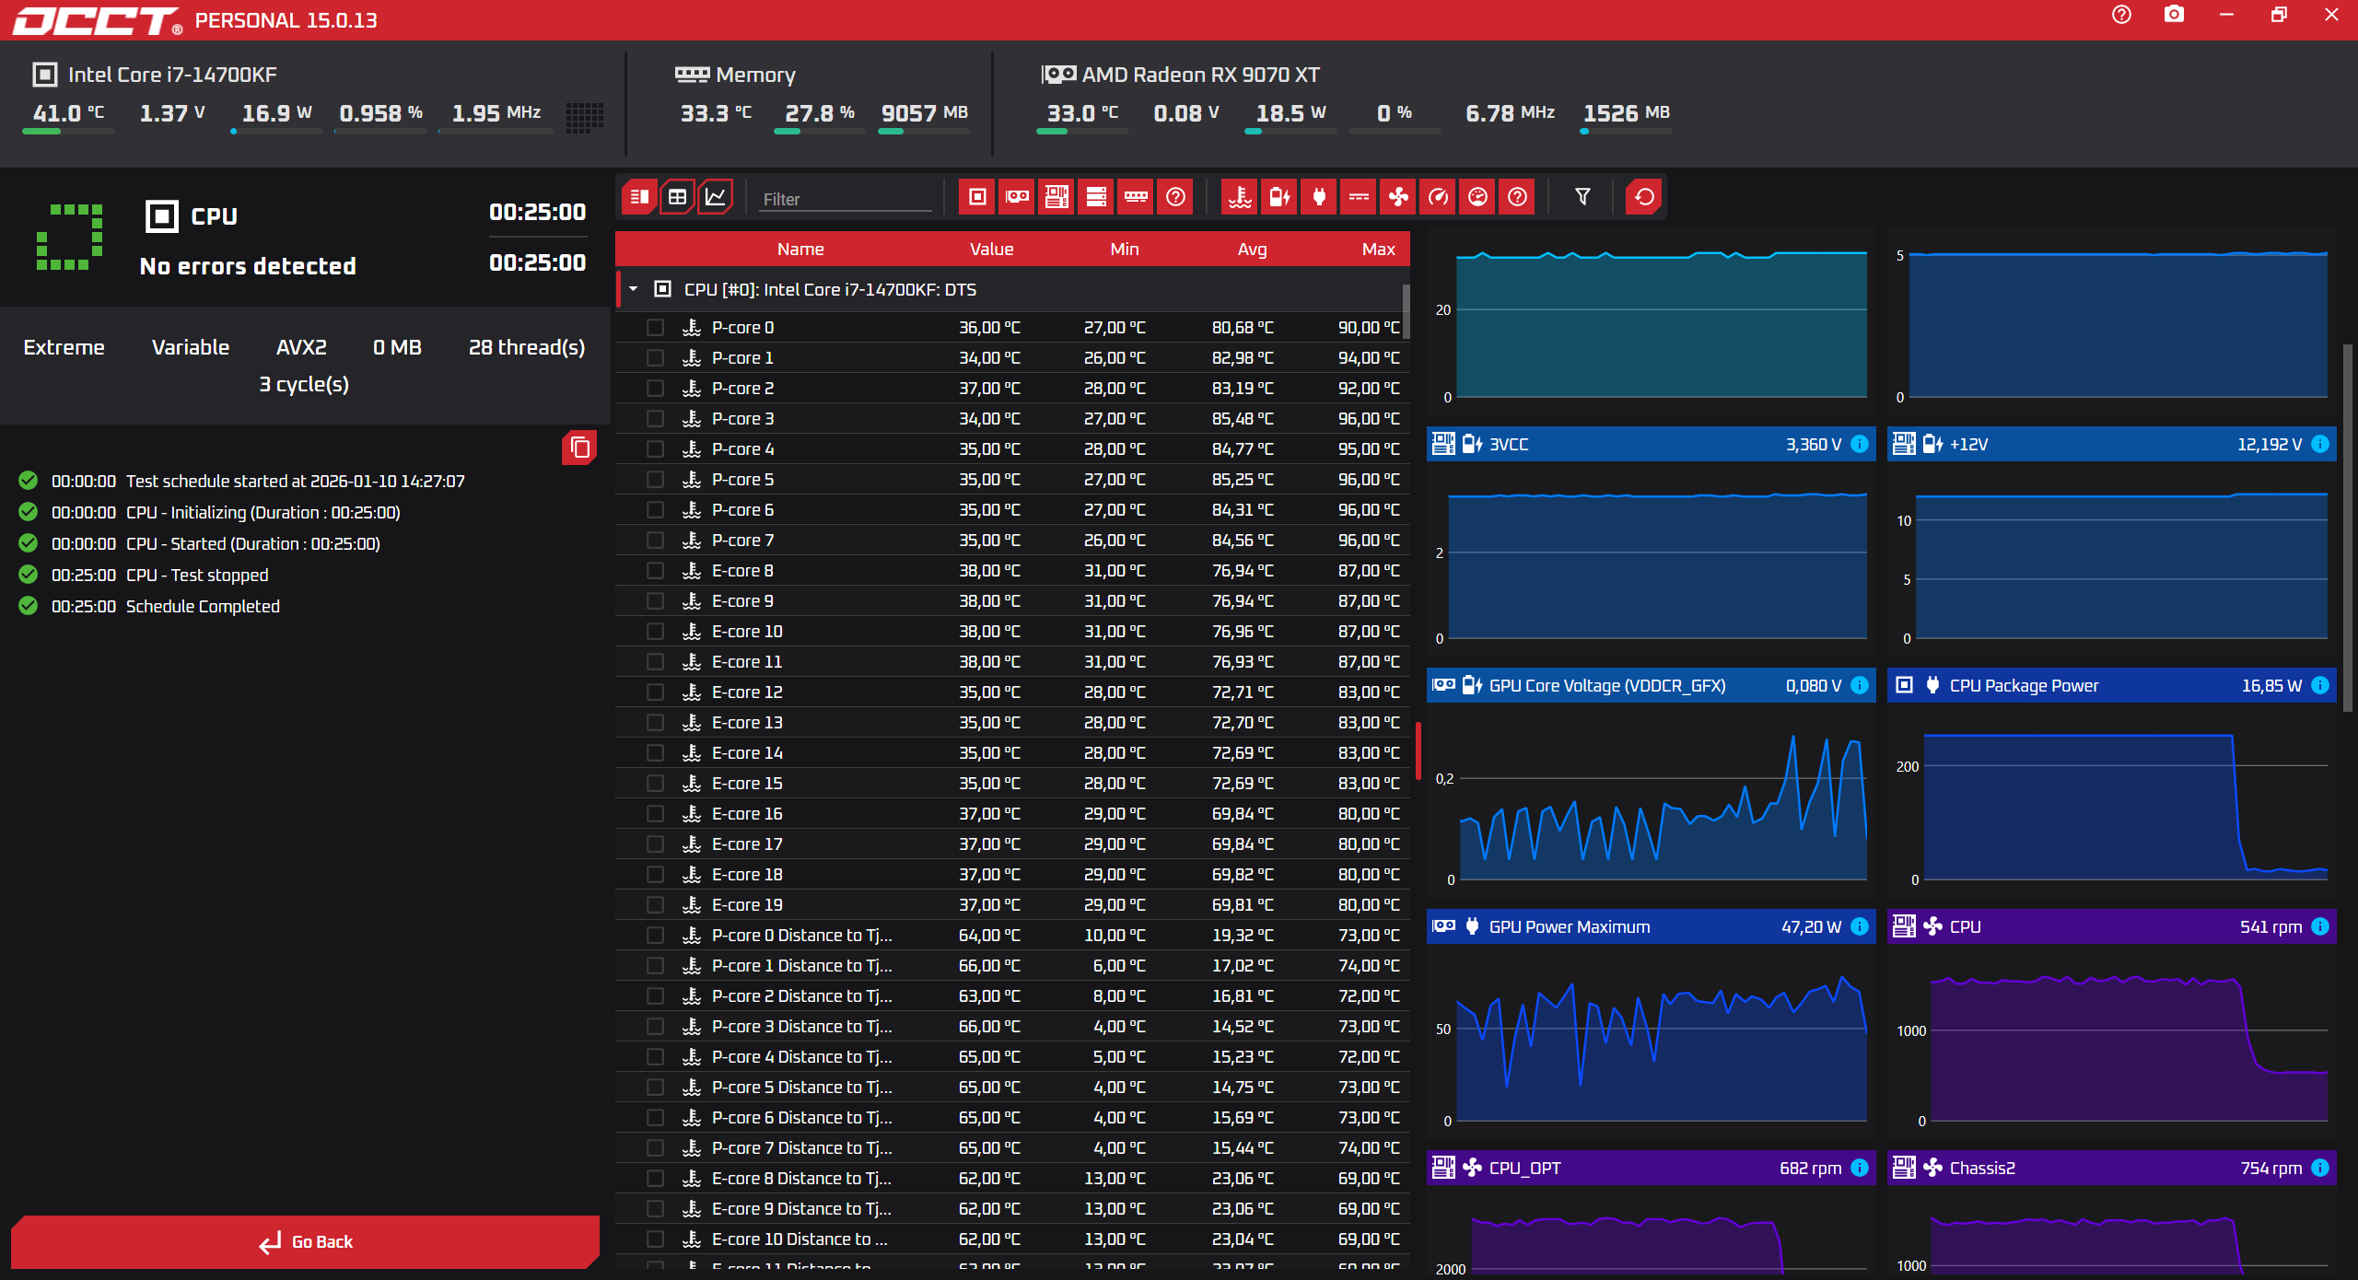The image size is (2358, 1280).
Task: Click the GPU hardware filter icon
Action: [1017, 197]
